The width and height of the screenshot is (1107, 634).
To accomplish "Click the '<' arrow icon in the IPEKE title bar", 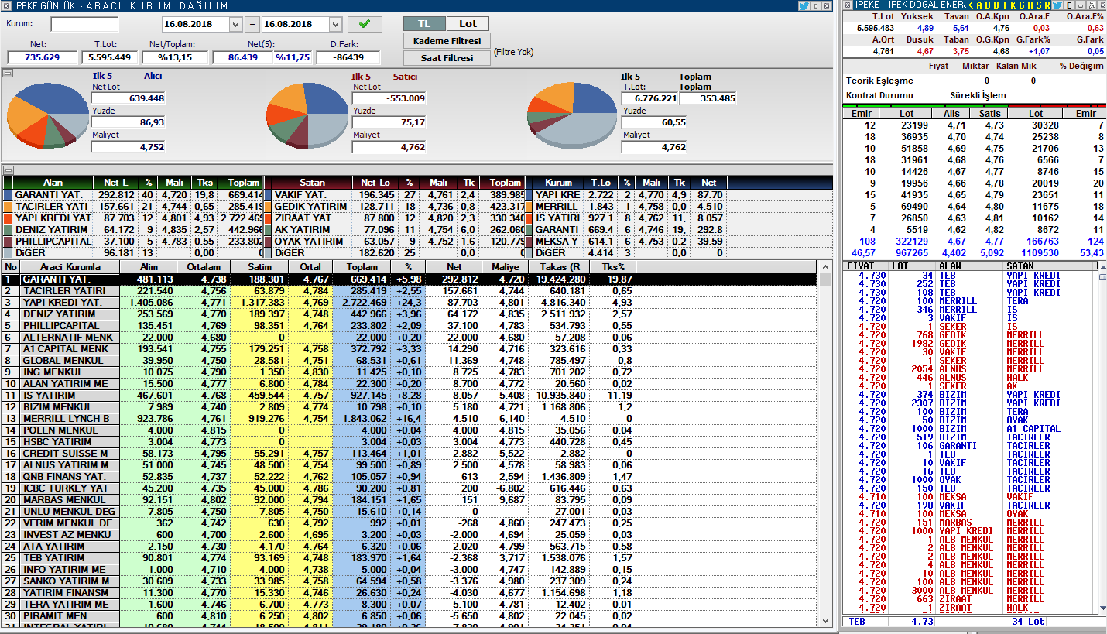I will [971, 5].
